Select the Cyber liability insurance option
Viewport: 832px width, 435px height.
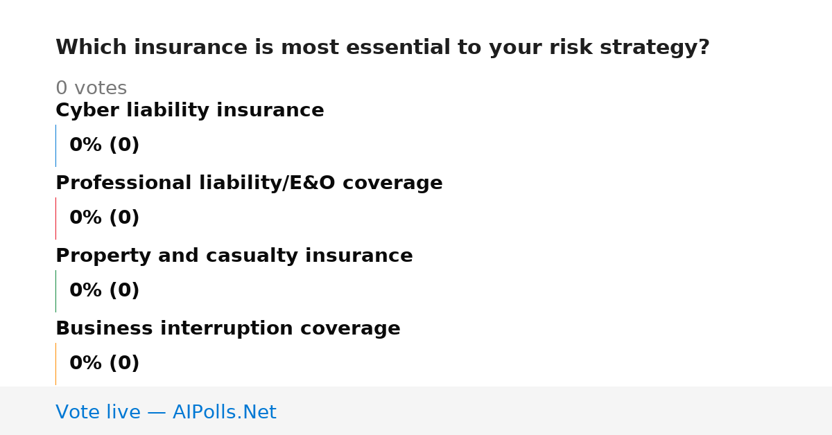190,111
